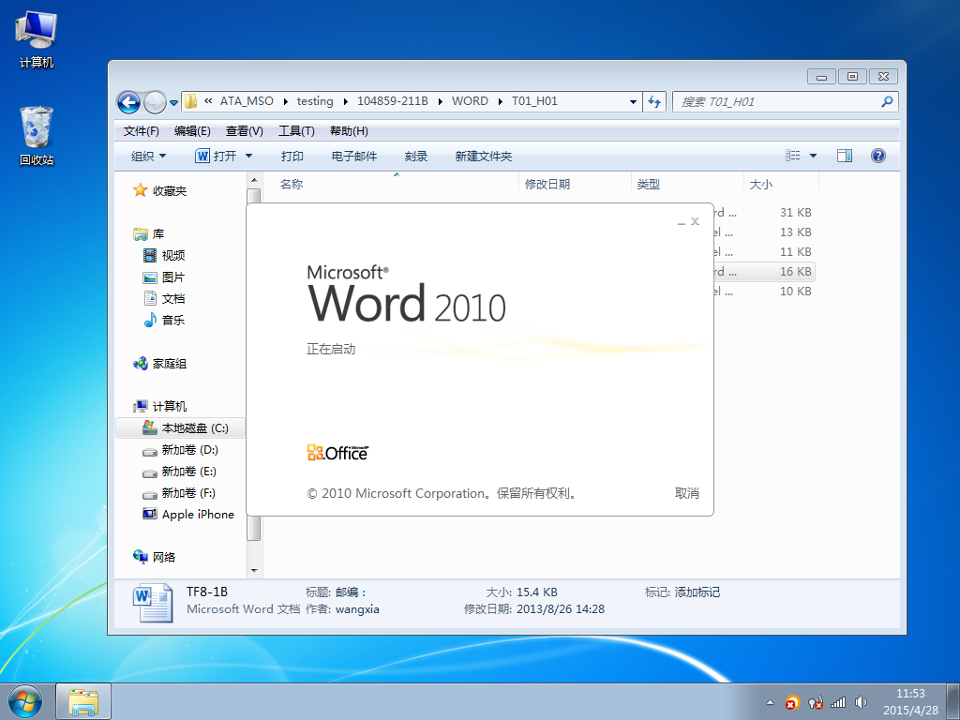Screen dimensions: 960x720
Task: Select 网络 in the navigation pane
Action: point(155,557)
